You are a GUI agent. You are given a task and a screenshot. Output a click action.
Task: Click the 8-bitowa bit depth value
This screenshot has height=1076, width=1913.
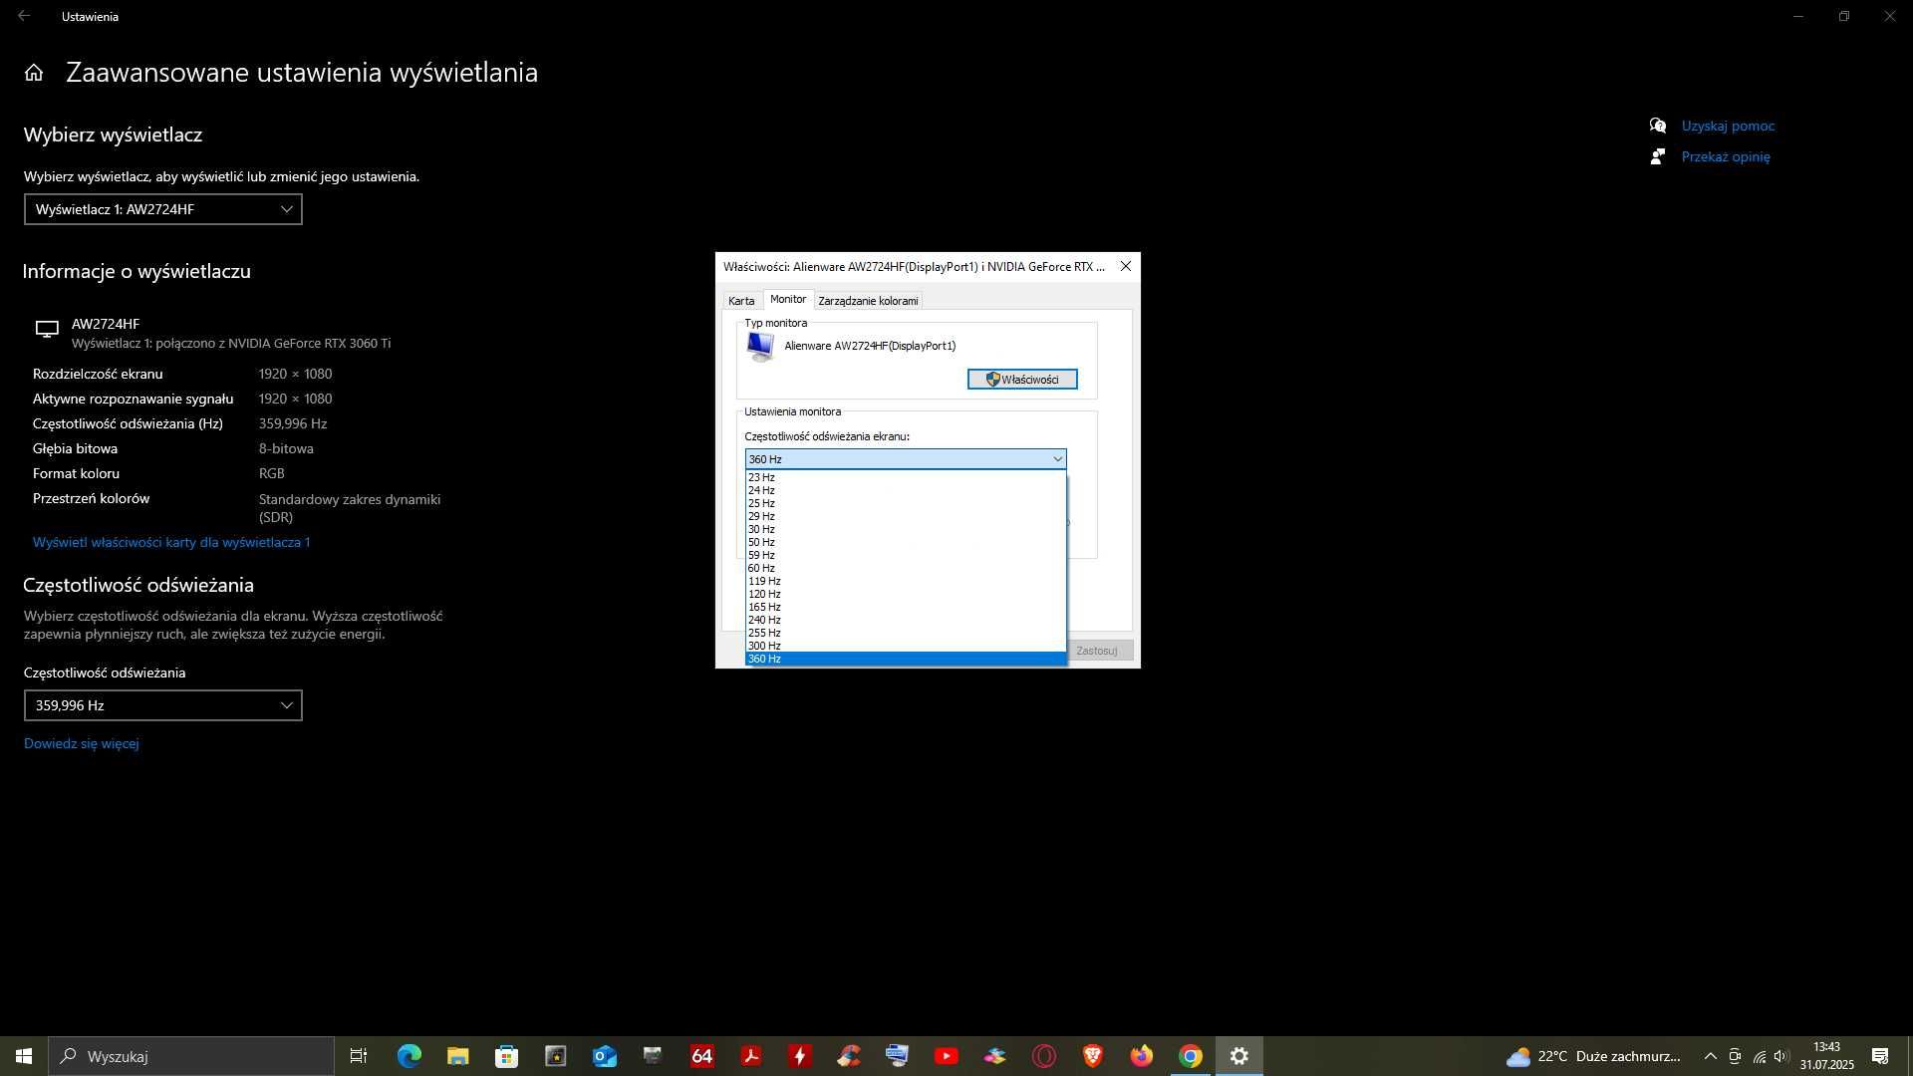coord(286,448)
